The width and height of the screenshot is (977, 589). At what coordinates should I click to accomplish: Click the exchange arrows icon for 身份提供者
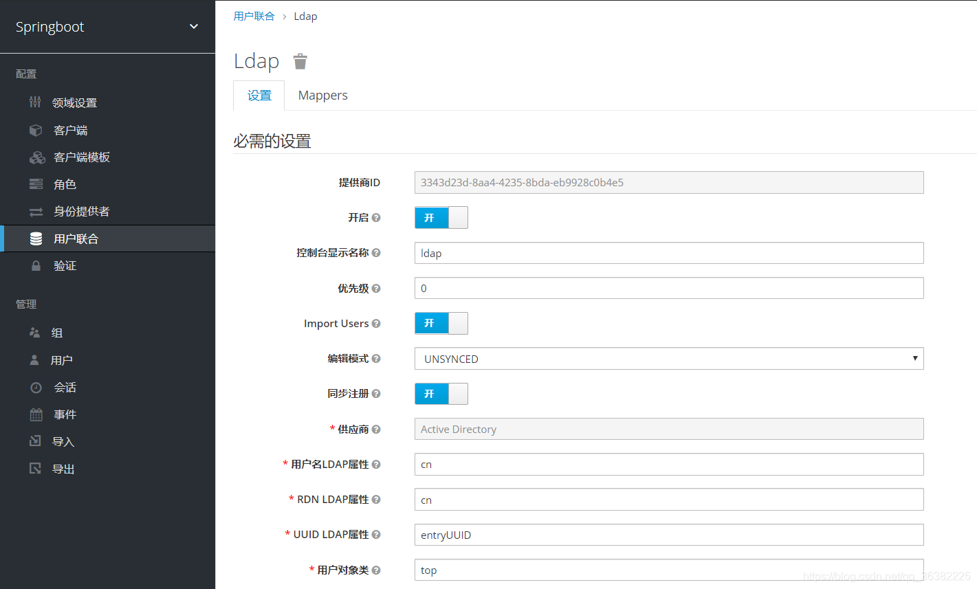tap(36, 212)
